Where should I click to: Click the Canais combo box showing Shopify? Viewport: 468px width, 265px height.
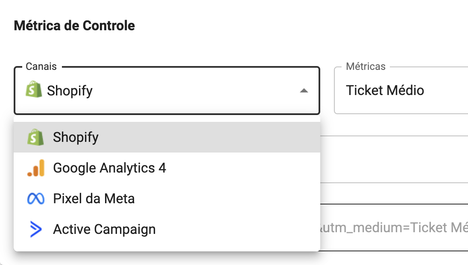click(167, 90)
